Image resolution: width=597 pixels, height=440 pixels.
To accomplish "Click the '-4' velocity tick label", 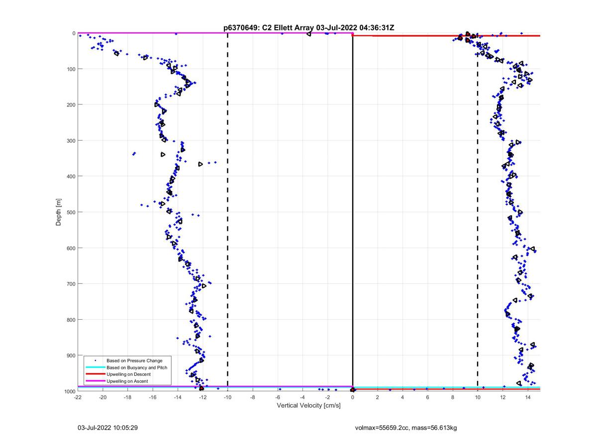I will pos(302,397).
